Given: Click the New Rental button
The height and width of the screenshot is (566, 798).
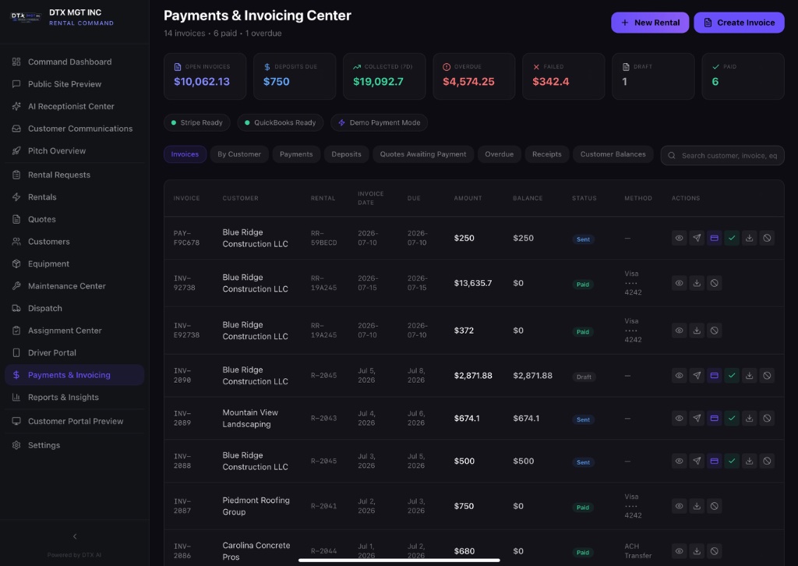Looking at the screenshot, I should (650, 23).
